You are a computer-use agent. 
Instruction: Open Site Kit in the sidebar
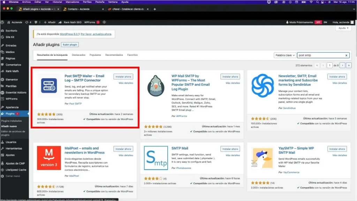click(x=10, y=37)
